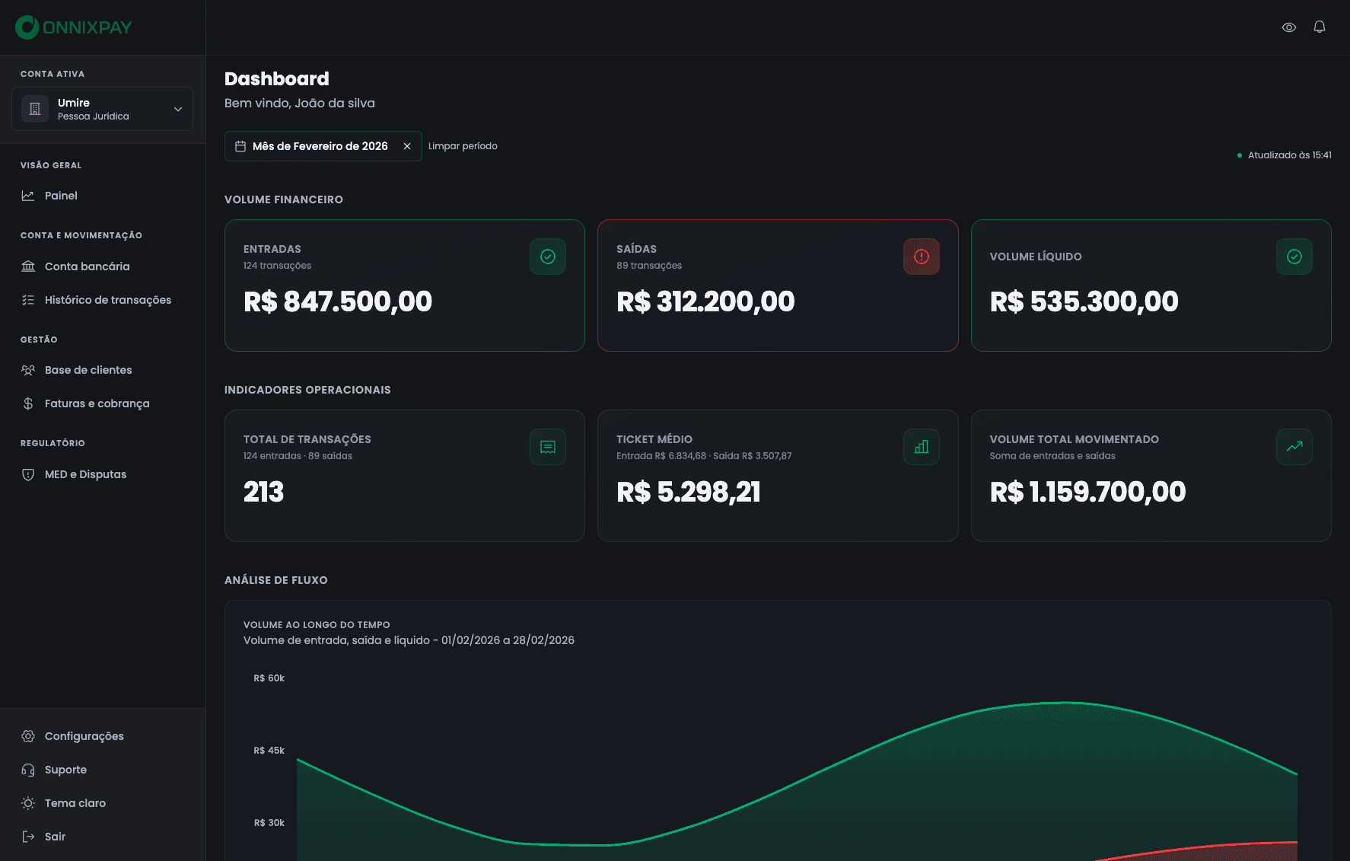The height and width of the screenshot is (861, 1350).
Task: Click the Atualizado às 15:41 status
Action: (1285, 155)
